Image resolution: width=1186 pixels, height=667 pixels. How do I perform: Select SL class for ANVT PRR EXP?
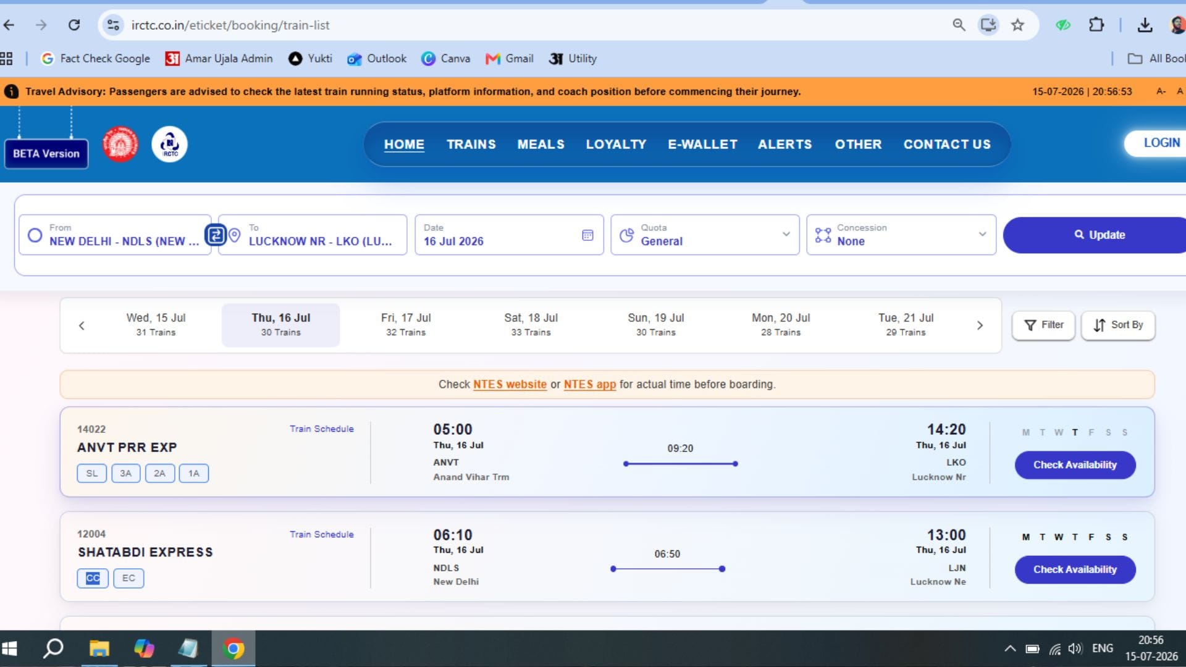coord(92,473)
